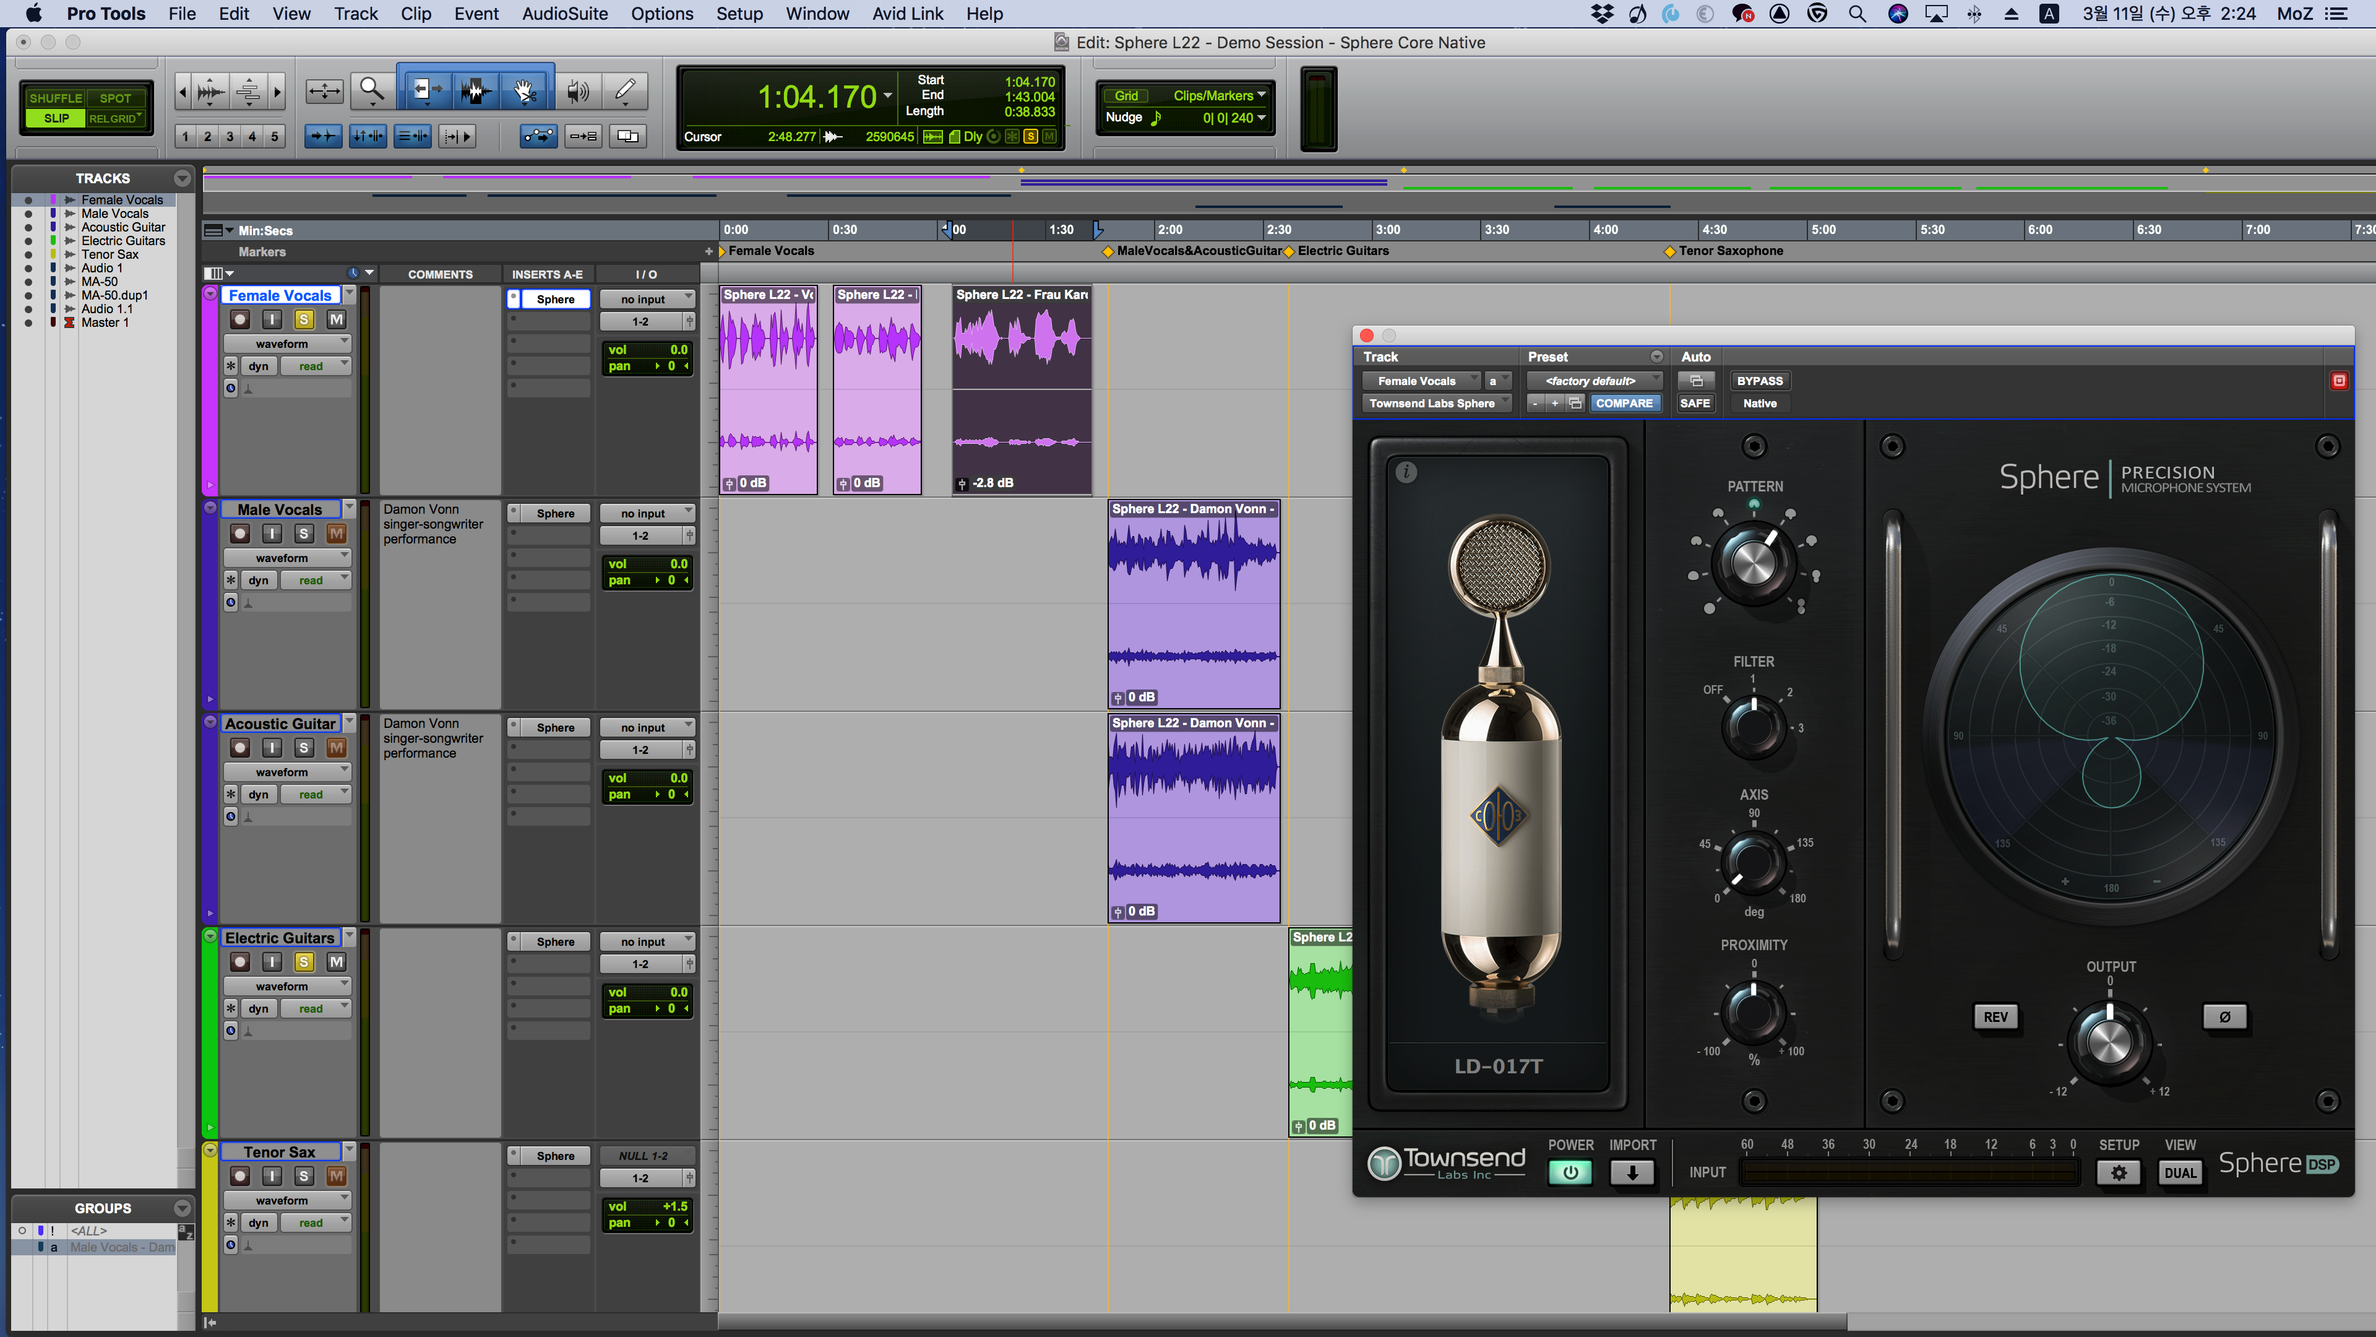Open the Avid Link menu
2376x1337 pixels.
(x=908, y=14)
